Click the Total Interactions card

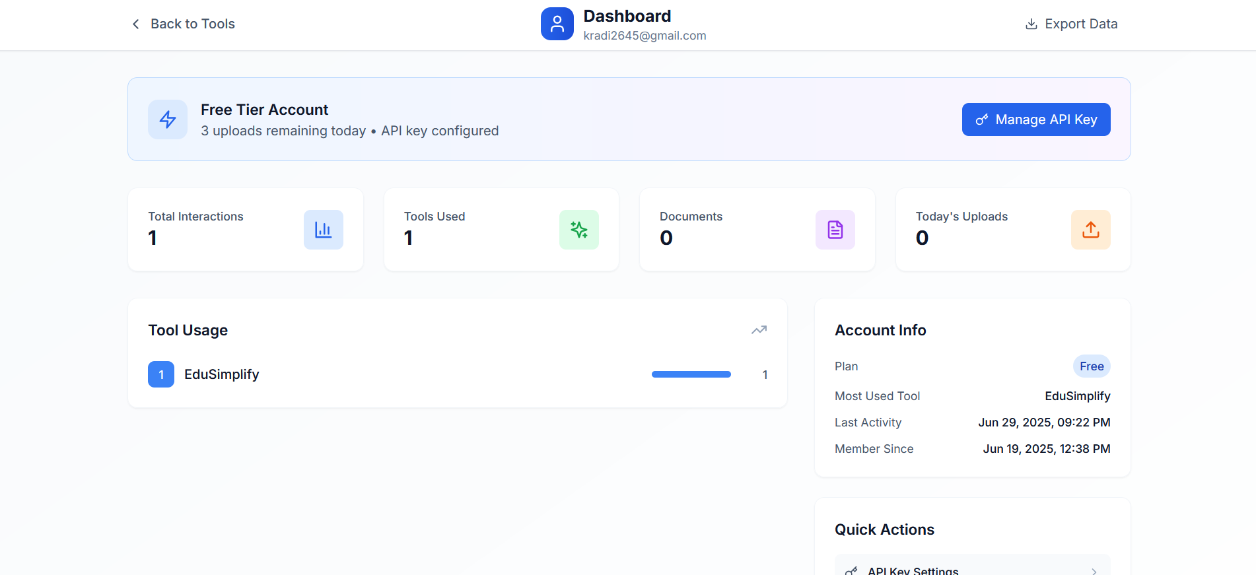tap(246, 230)
